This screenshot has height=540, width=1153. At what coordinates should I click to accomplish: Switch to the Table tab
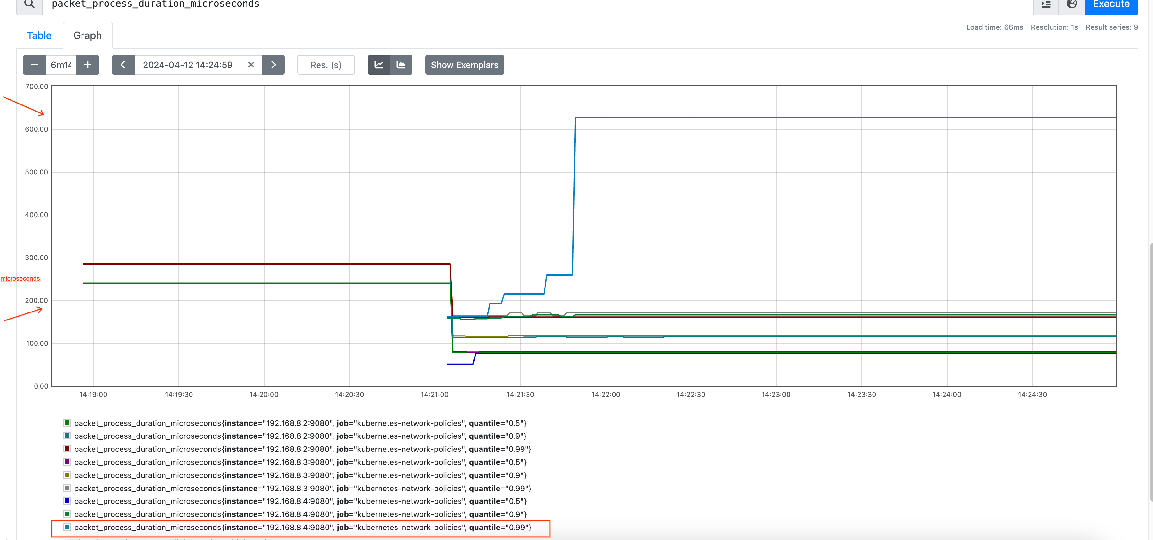(39, 35)
